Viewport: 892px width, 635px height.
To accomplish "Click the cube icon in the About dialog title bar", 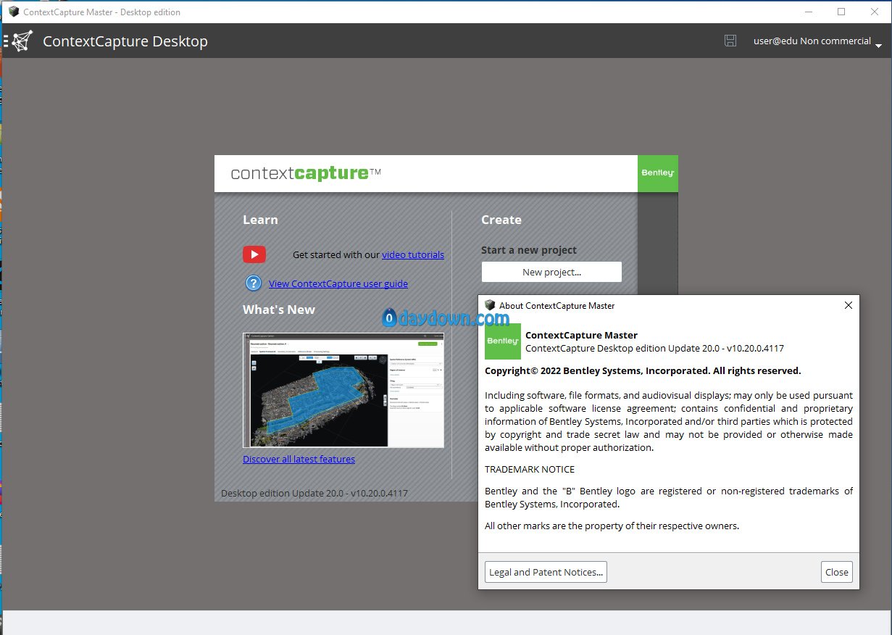I will pyautogui.click(x=490, y=305).
